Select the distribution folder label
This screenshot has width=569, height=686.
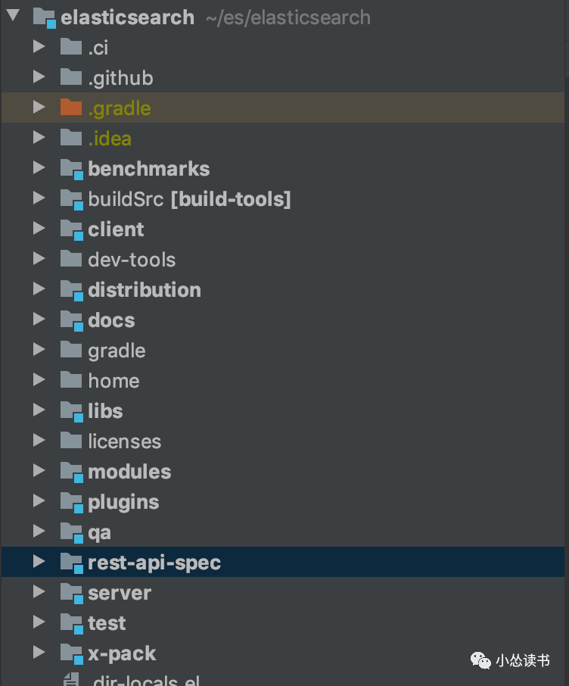tap(145, 290)
